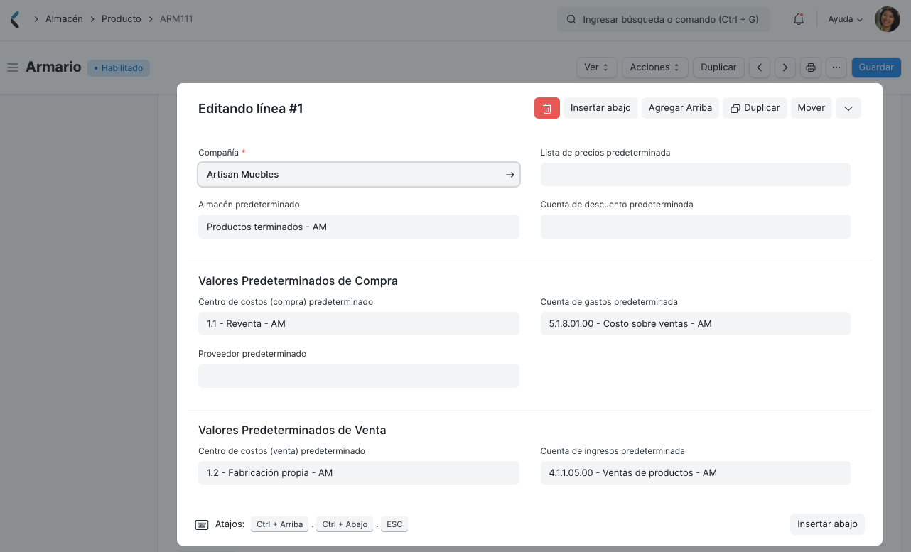The width and height of the screenshot is (911, 552).
Task: Collapse the row editor chevron
Action: coord(848,108)
